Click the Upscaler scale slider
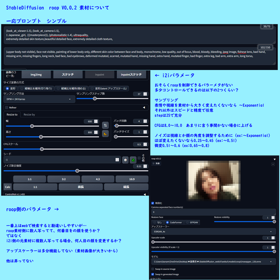 pos(214,242)
